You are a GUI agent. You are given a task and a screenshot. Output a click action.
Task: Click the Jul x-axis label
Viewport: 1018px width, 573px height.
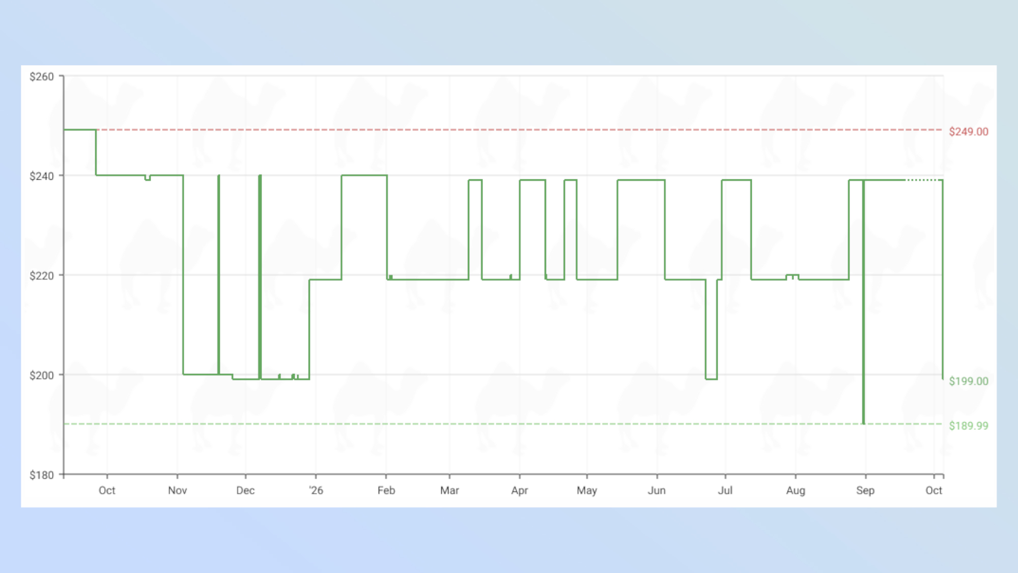(x=725, y=490)
